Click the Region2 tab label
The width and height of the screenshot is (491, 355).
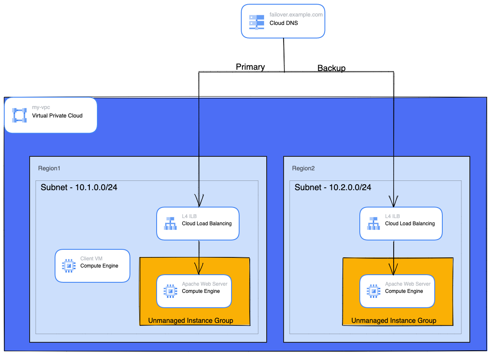click(303, 168)
